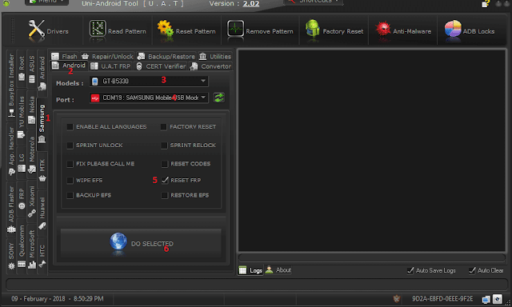Image resolution: width=512 pixels, height=307 pixels.
Task: Open the BusyBox Installer vertical tab
Action: [11, 85]
